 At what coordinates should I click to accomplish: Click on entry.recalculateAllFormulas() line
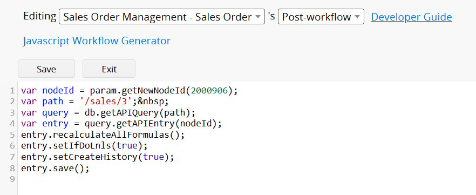[x=103, y=135]
